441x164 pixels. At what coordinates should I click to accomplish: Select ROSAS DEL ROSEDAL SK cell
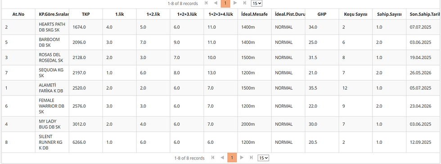[x=52, y=58]
